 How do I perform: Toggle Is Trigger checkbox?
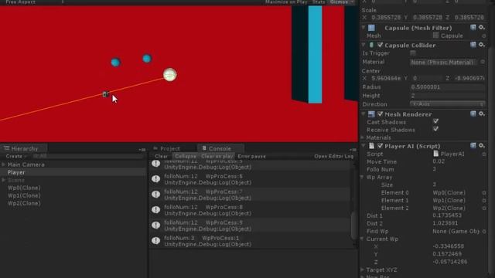click(x=413, y=53)
